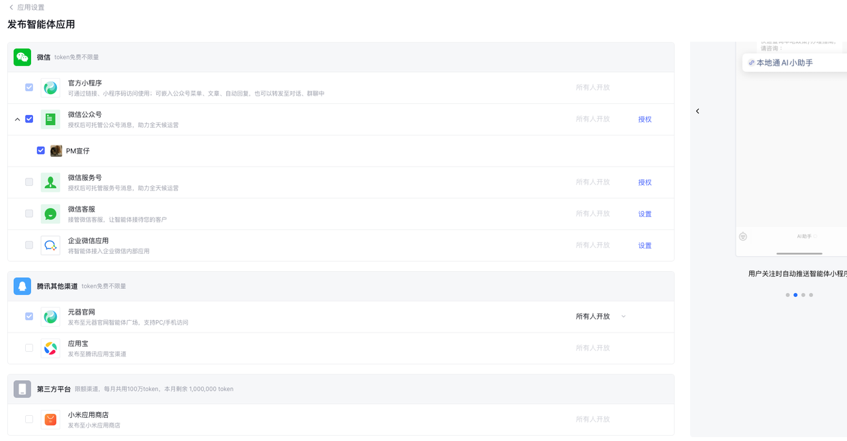The image size is (847, 441).
Task: Click 授权 link for 微信公众号
Action: coord(645,120)
